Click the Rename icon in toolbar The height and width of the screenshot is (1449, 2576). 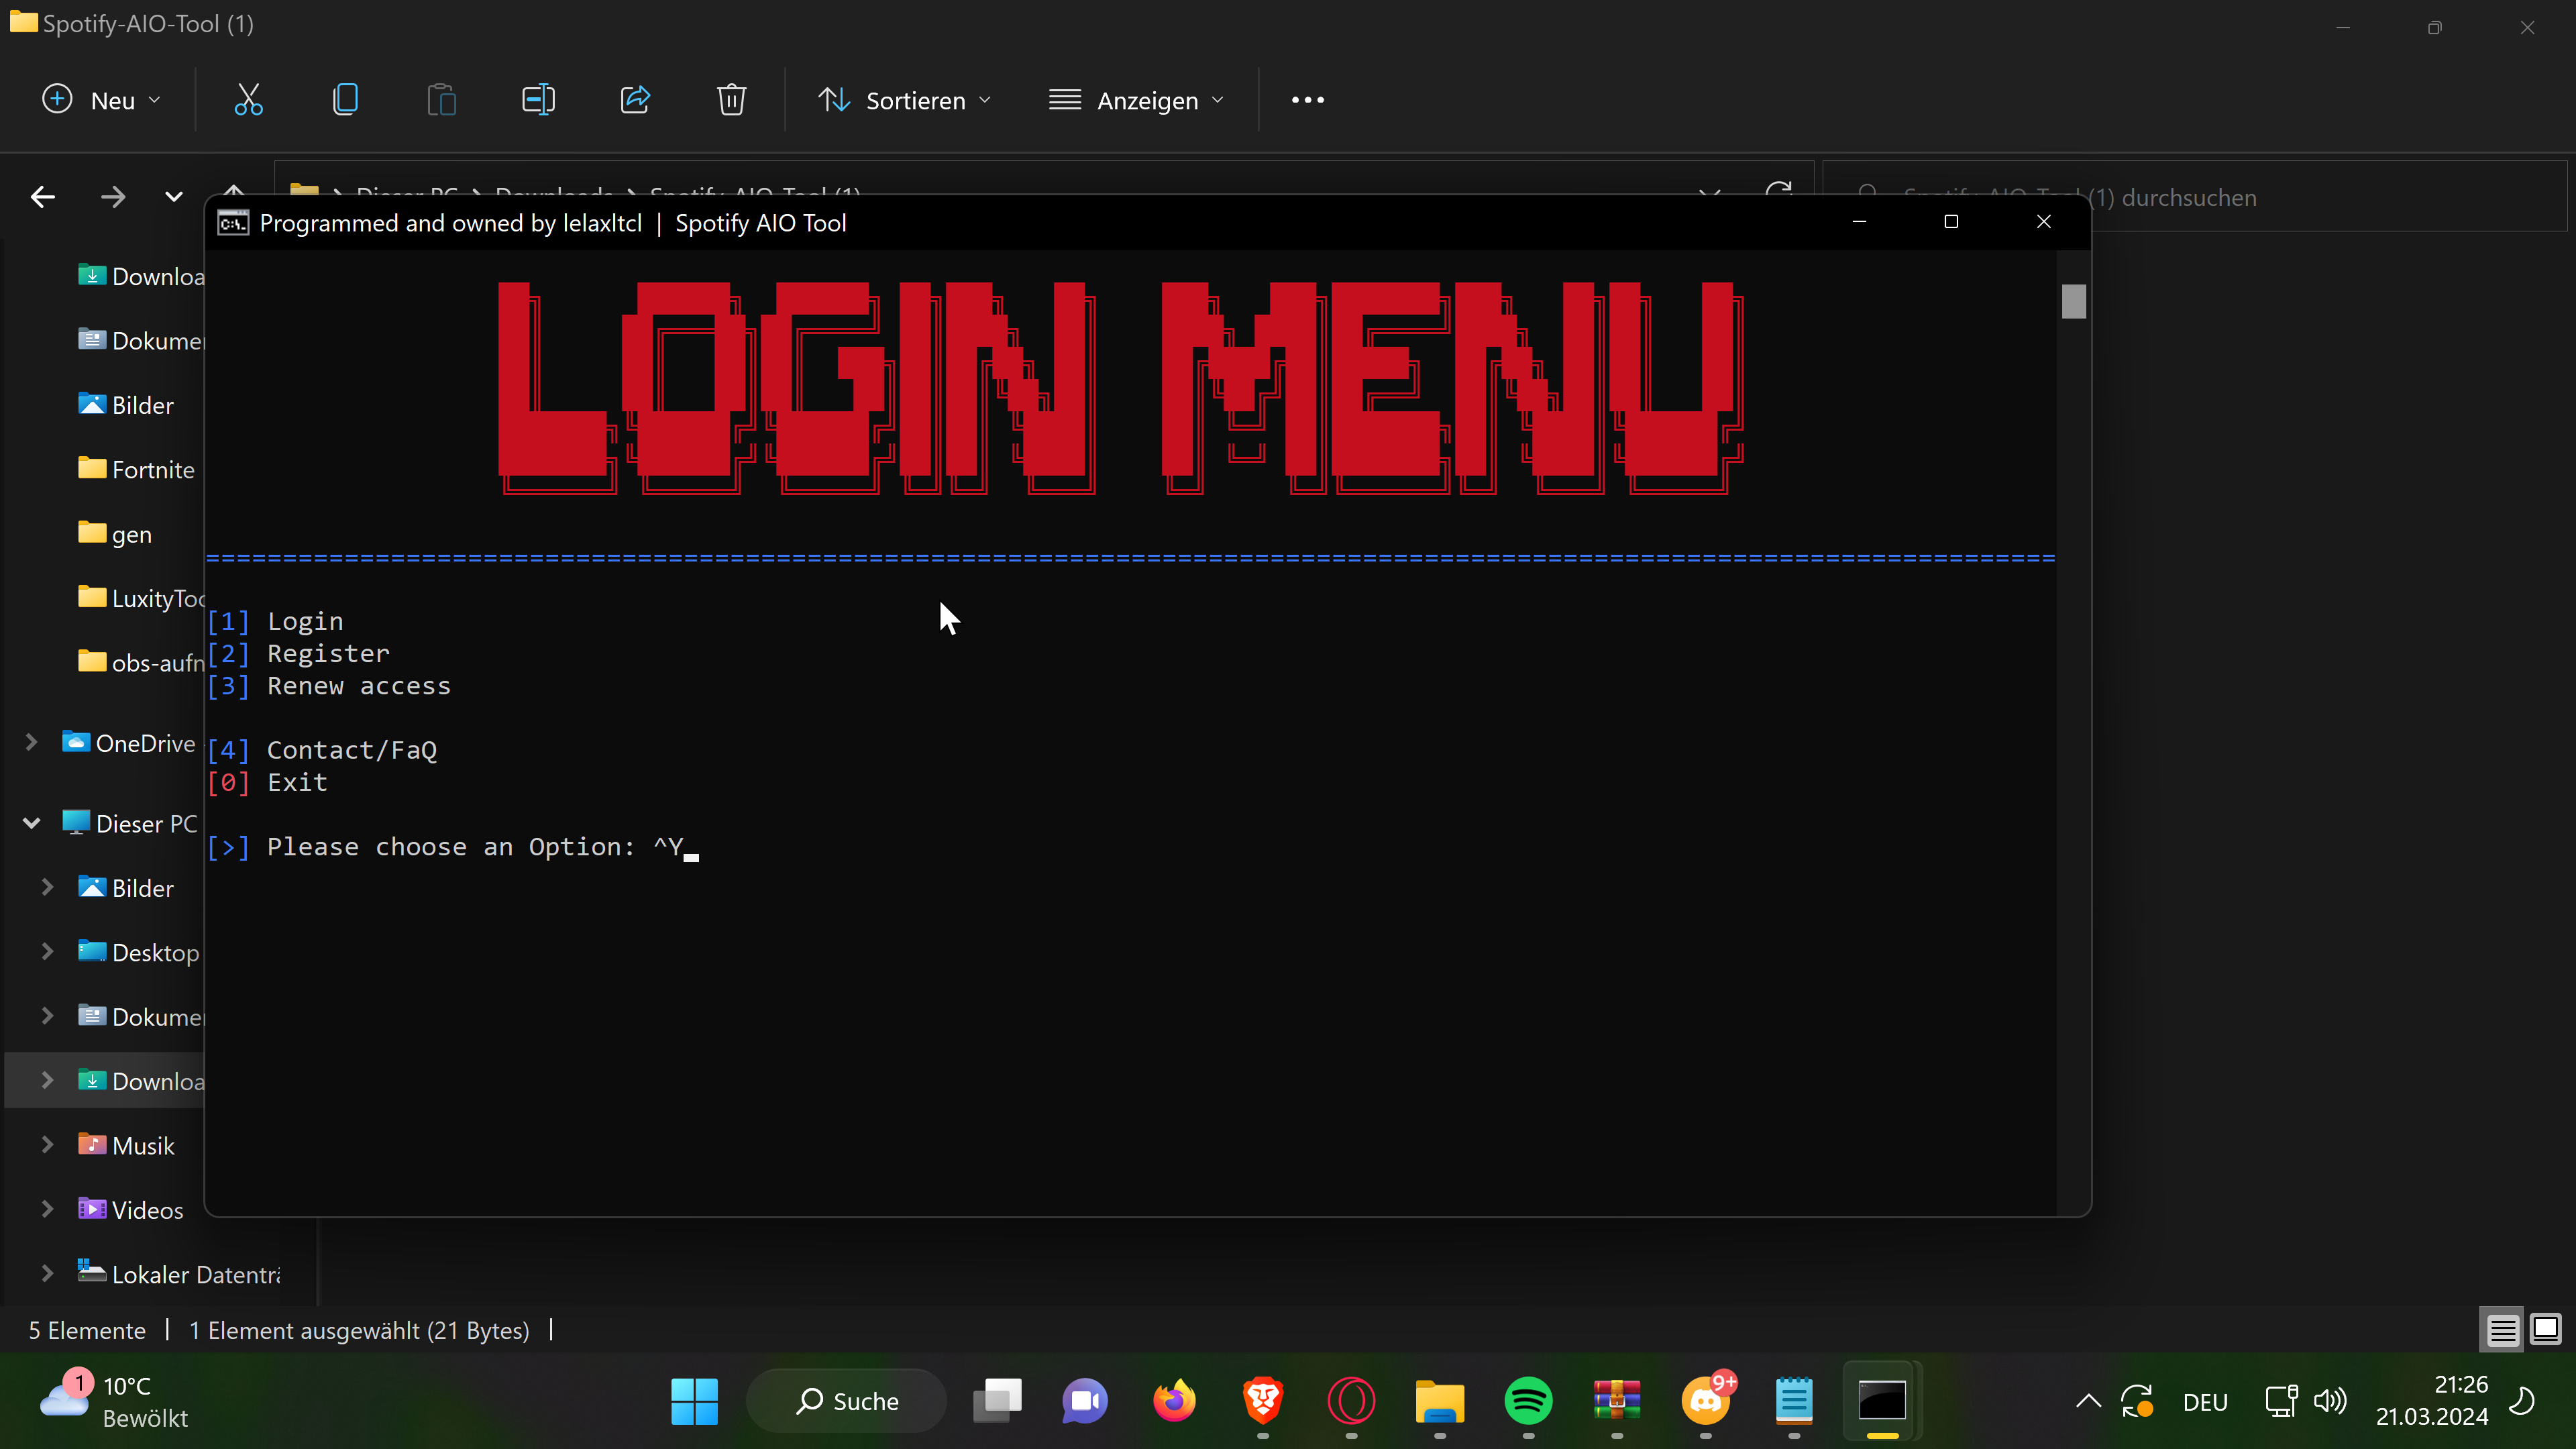[538, 100]
